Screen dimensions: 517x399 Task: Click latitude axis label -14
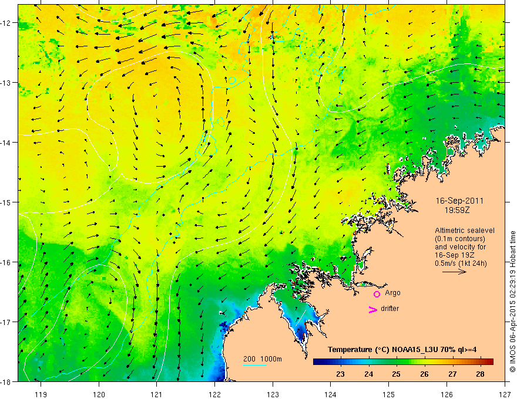coord(6,143)
